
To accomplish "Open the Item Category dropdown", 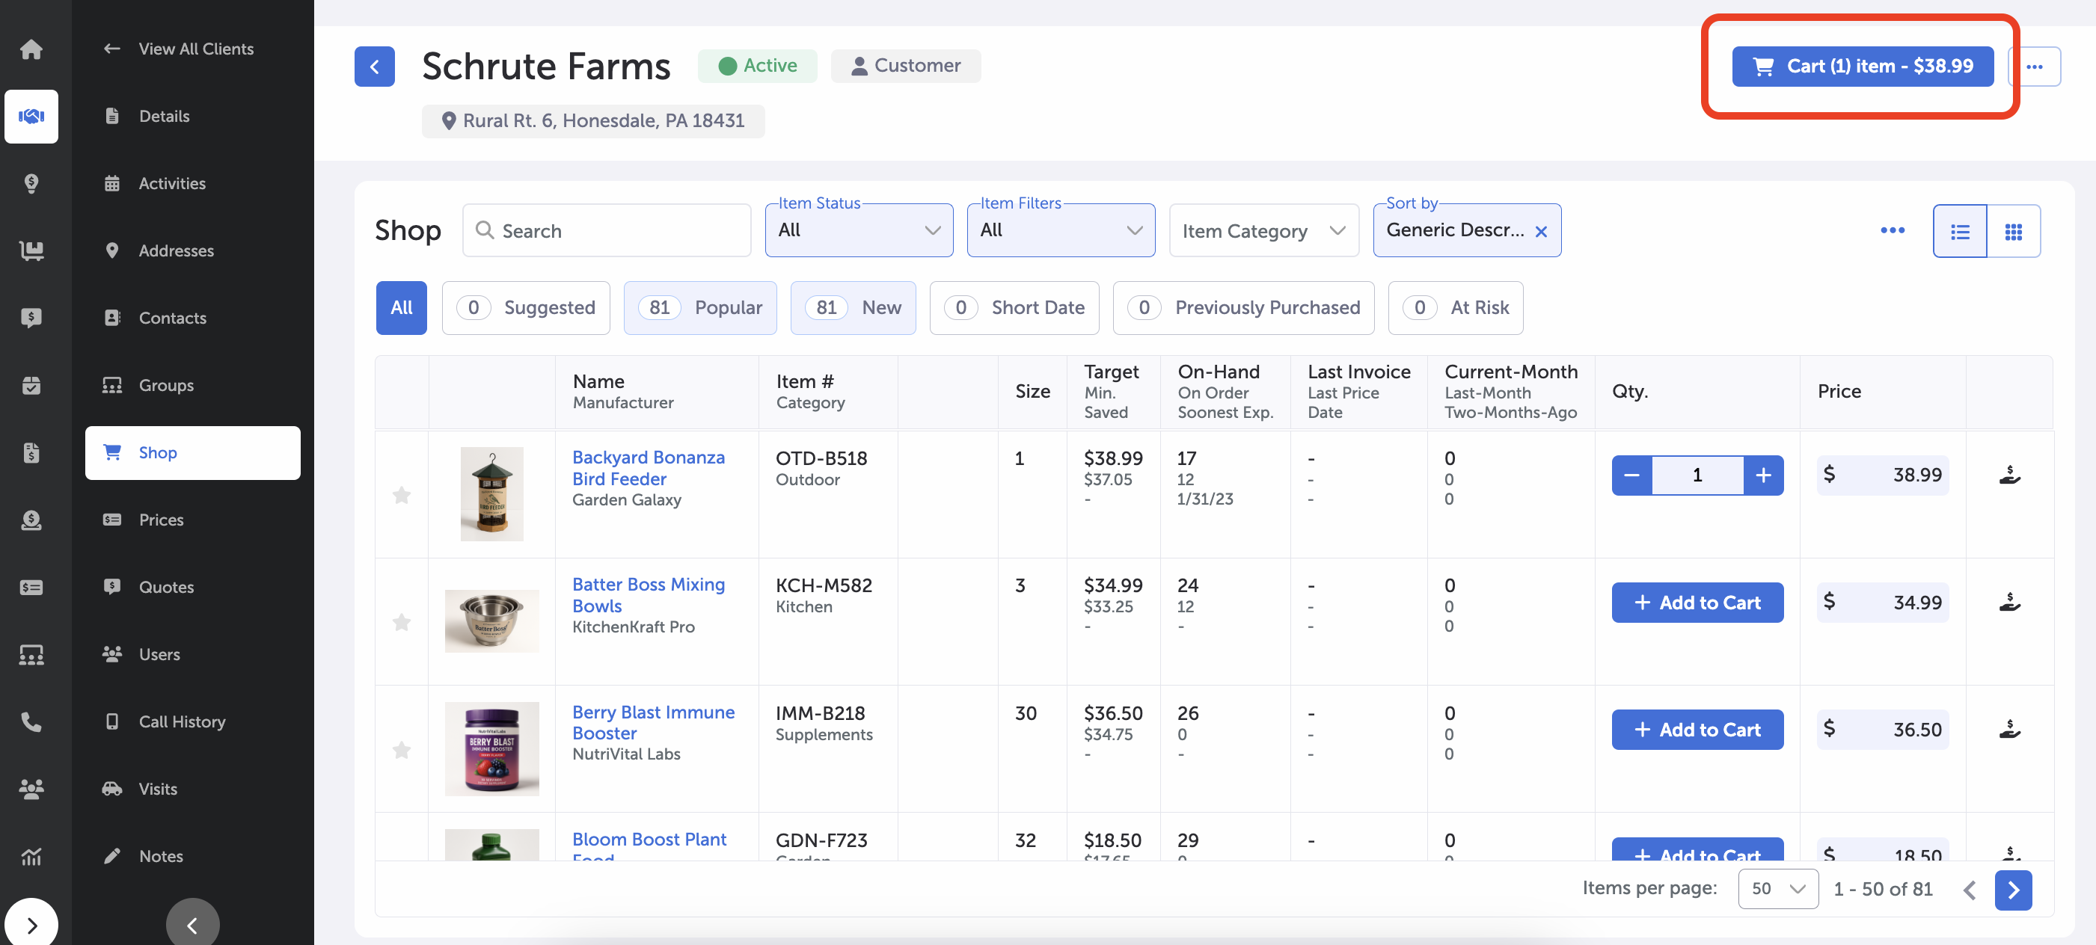I will click(x=1263, y=232).
